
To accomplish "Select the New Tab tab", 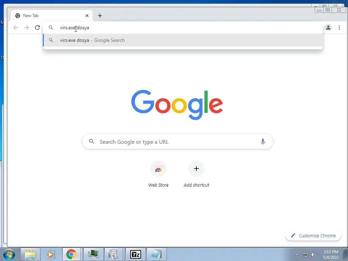I will click(52, 16).
